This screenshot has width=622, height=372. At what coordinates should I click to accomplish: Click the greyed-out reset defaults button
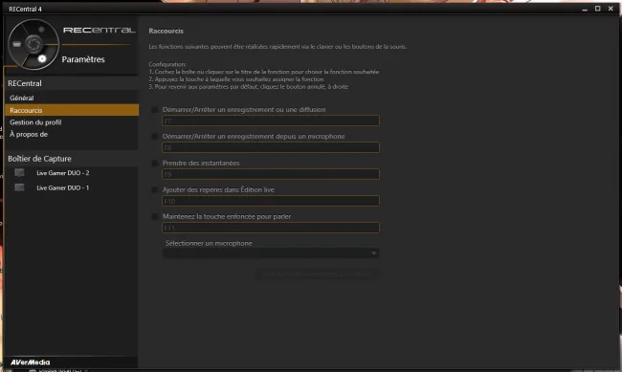click(x=316, y=274)
